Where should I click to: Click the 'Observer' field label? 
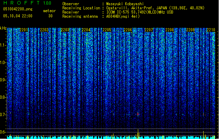click(x=71, y=4)
